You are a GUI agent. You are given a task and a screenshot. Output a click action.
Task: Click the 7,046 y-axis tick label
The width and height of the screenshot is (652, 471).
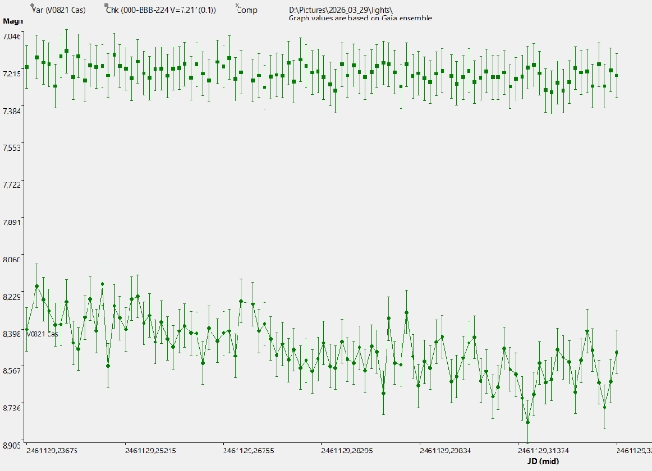coord(14,35)
